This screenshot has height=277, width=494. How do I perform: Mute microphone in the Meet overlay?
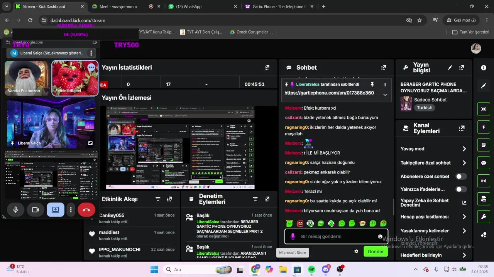click(16, 210)
